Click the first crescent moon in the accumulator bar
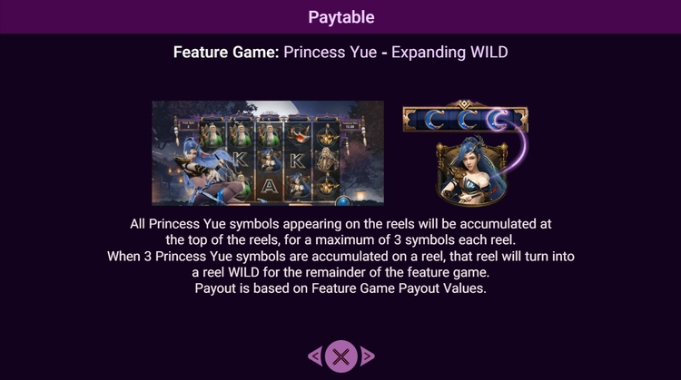This screenshot has width=681, height=380. (434, 120)
